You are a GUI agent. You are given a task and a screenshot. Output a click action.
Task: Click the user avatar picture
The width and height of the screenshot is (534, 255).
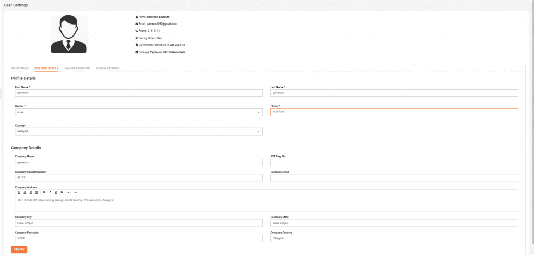[69, 34]
